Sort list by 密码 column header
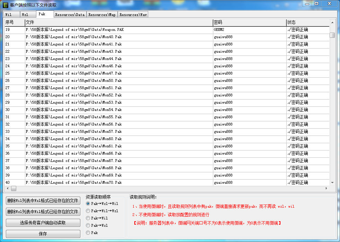 coord(249,22)
